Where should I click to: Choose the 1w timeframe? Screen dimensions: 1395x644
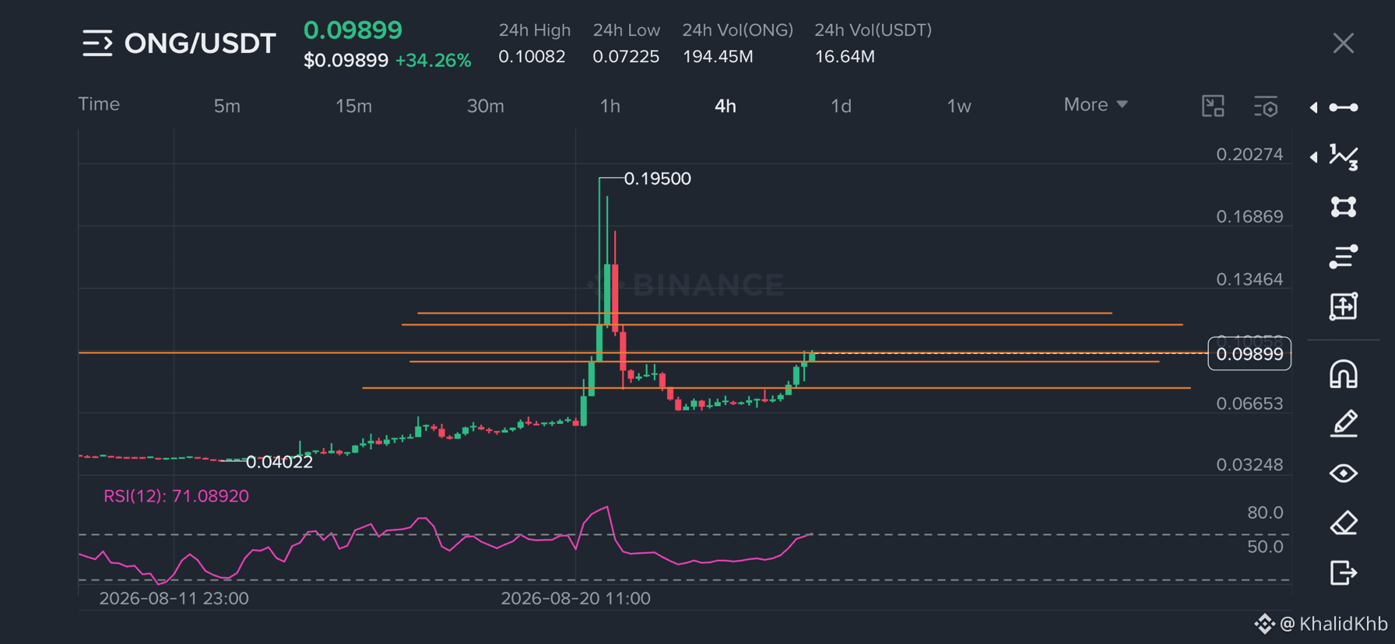[959, 106]
